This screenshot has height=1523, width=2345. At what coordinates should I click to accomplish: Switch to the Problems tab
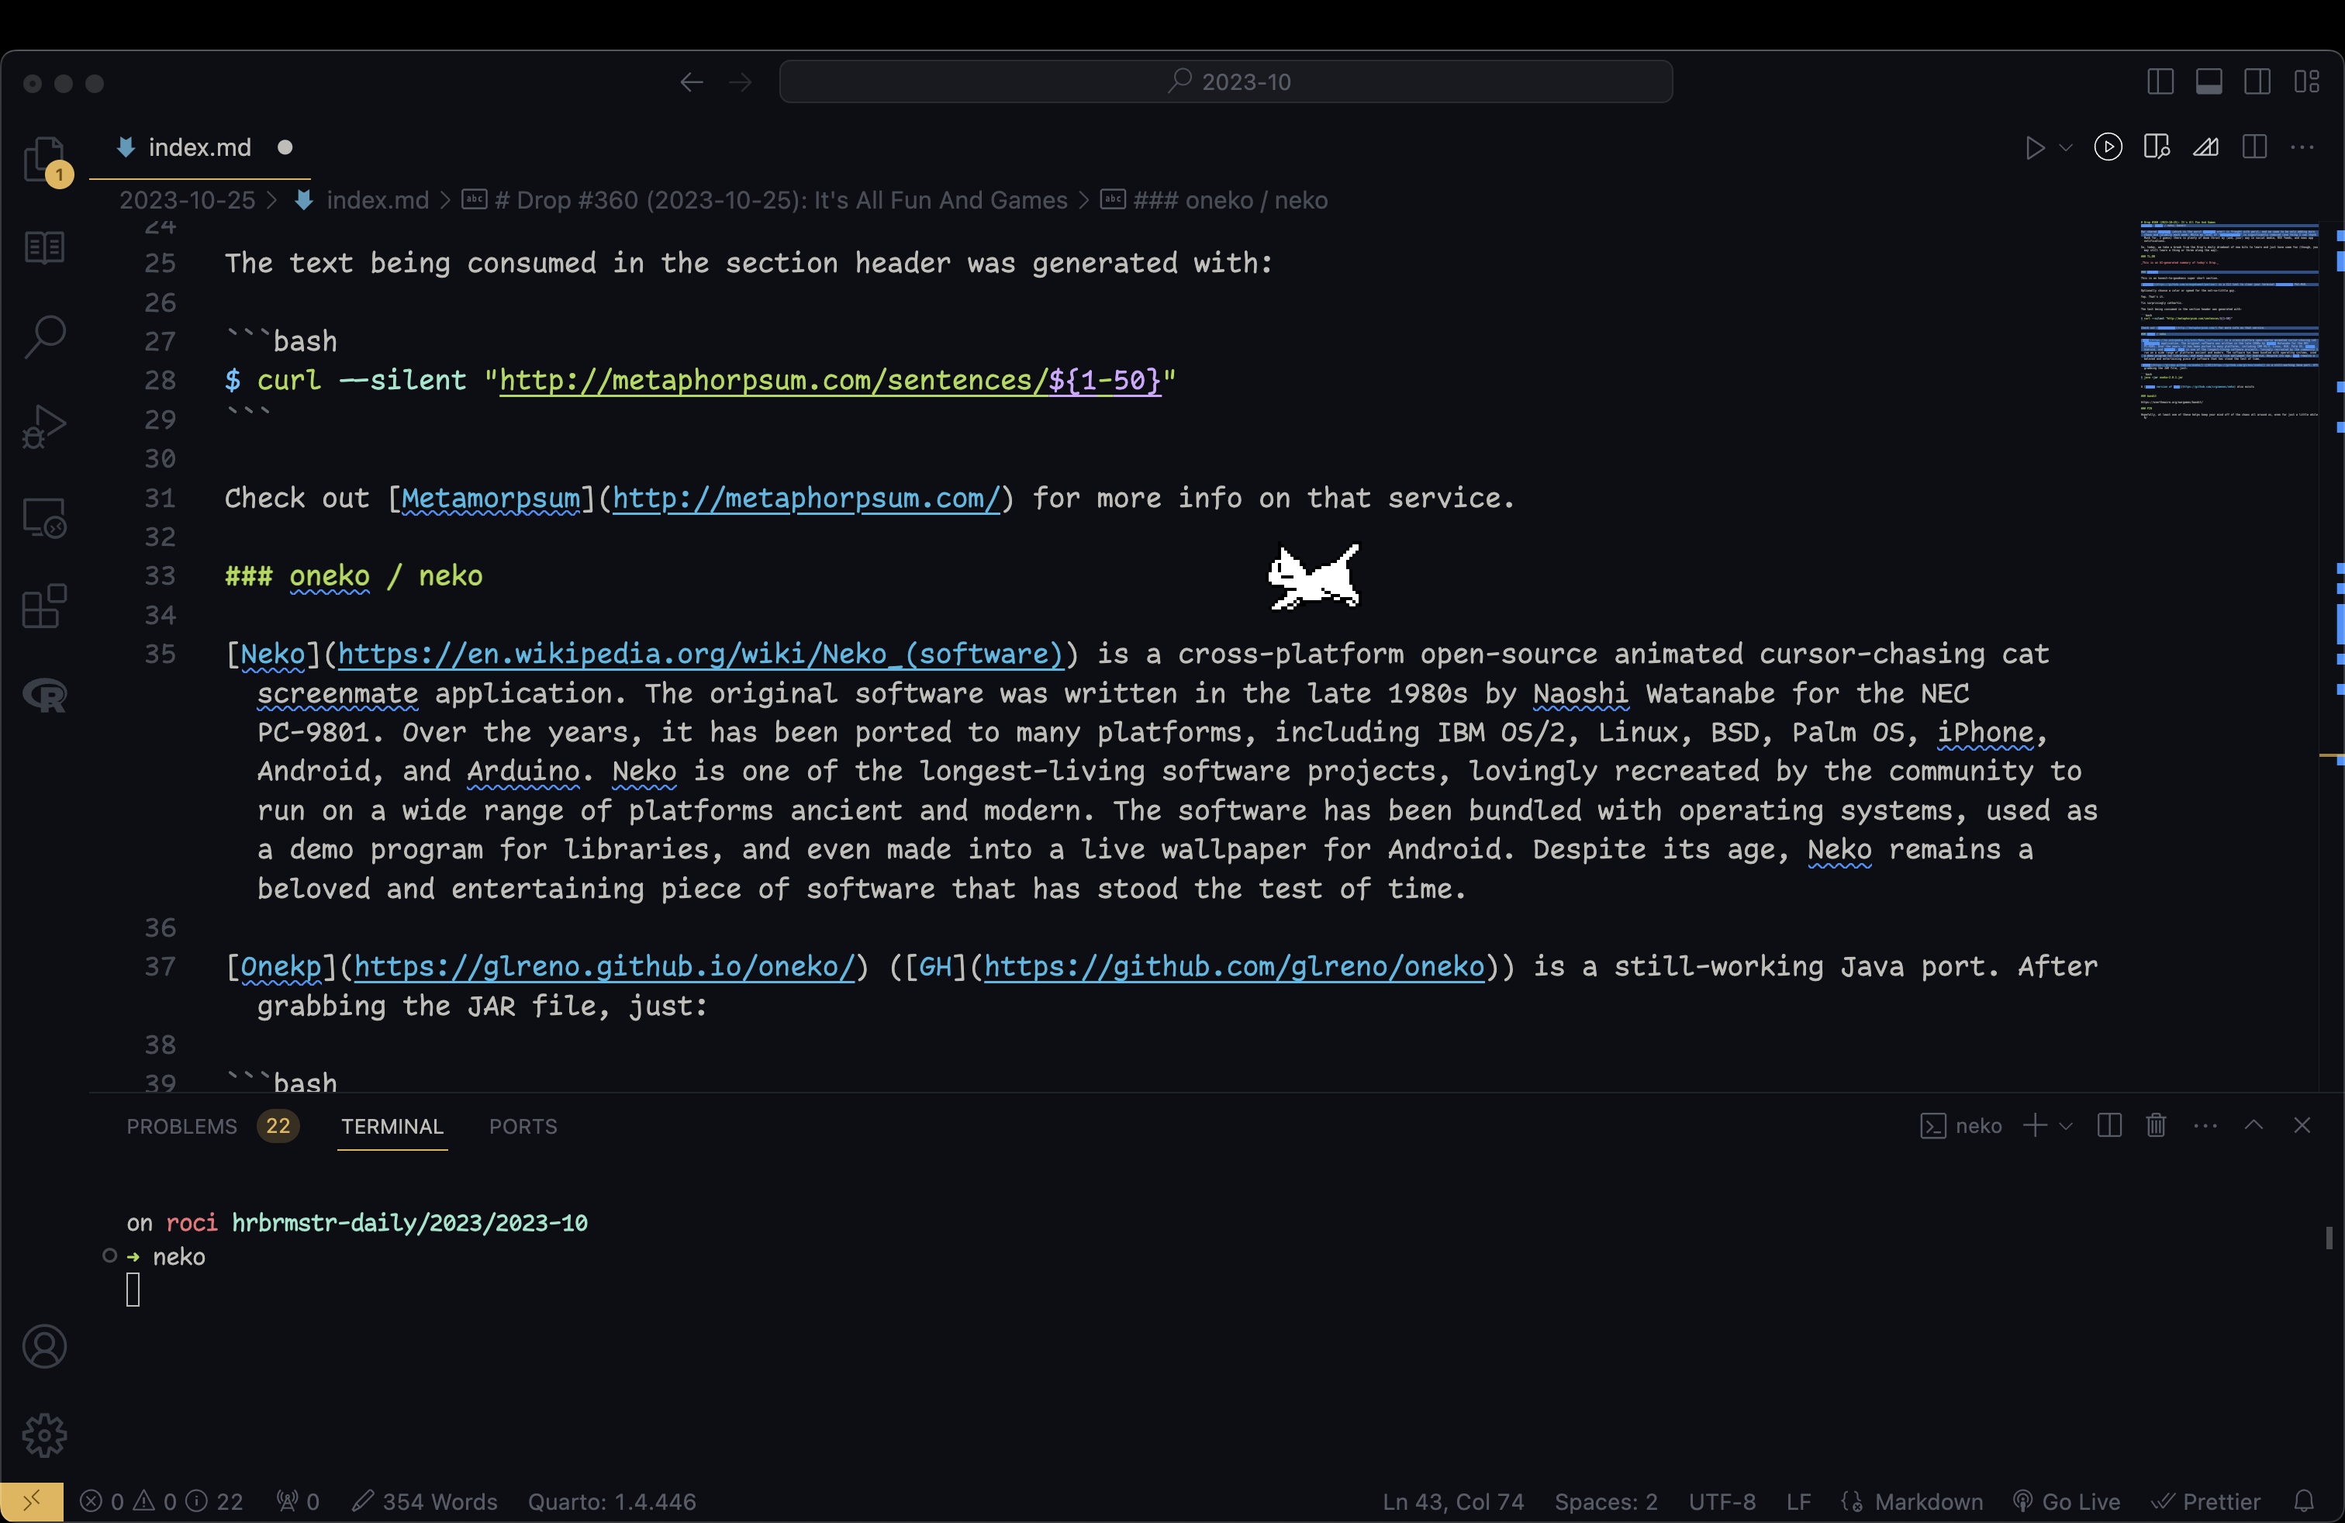pos(182,1126)
